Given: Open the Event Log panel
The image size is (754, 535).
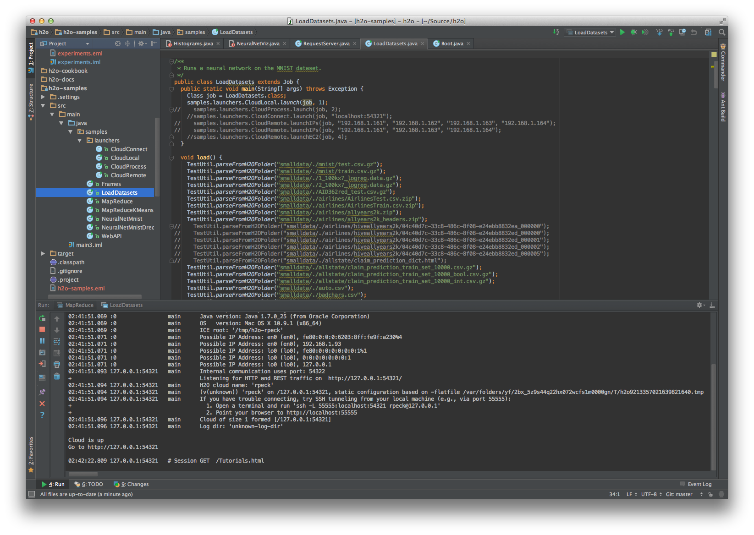Looking at the screenshot, I should click(699, 484).
